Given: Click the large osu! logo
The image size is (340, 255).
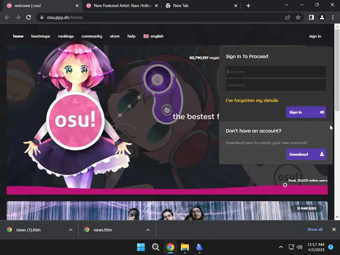Looking at the screenshot, I should tap(75, 121).
